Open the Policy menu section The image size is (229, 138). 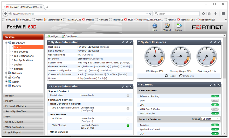point(23,101)
